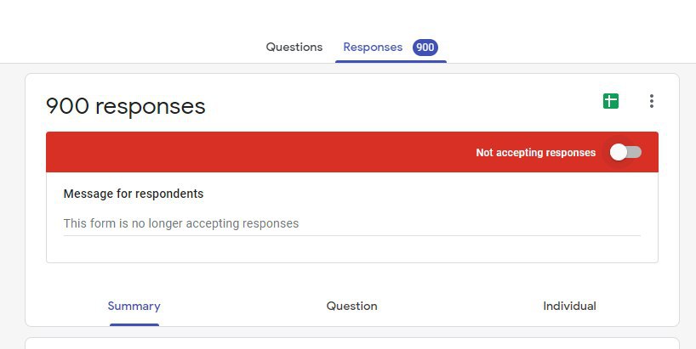Screen dimensions: 696x349
Task: Click the blue underline below Responses tab
Action: click(x=391, y=61)
